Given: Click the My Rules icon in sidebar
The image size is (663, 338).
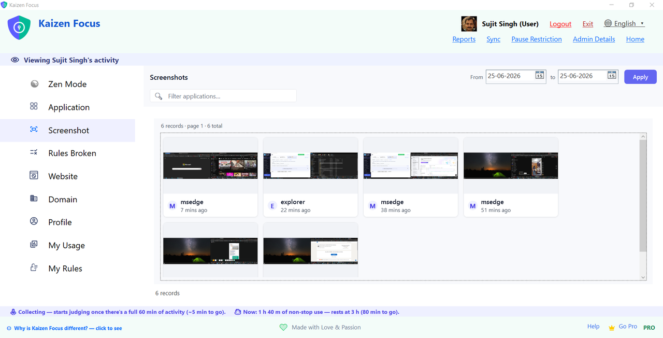Looking at the screenshot, I should click(34, 267).
